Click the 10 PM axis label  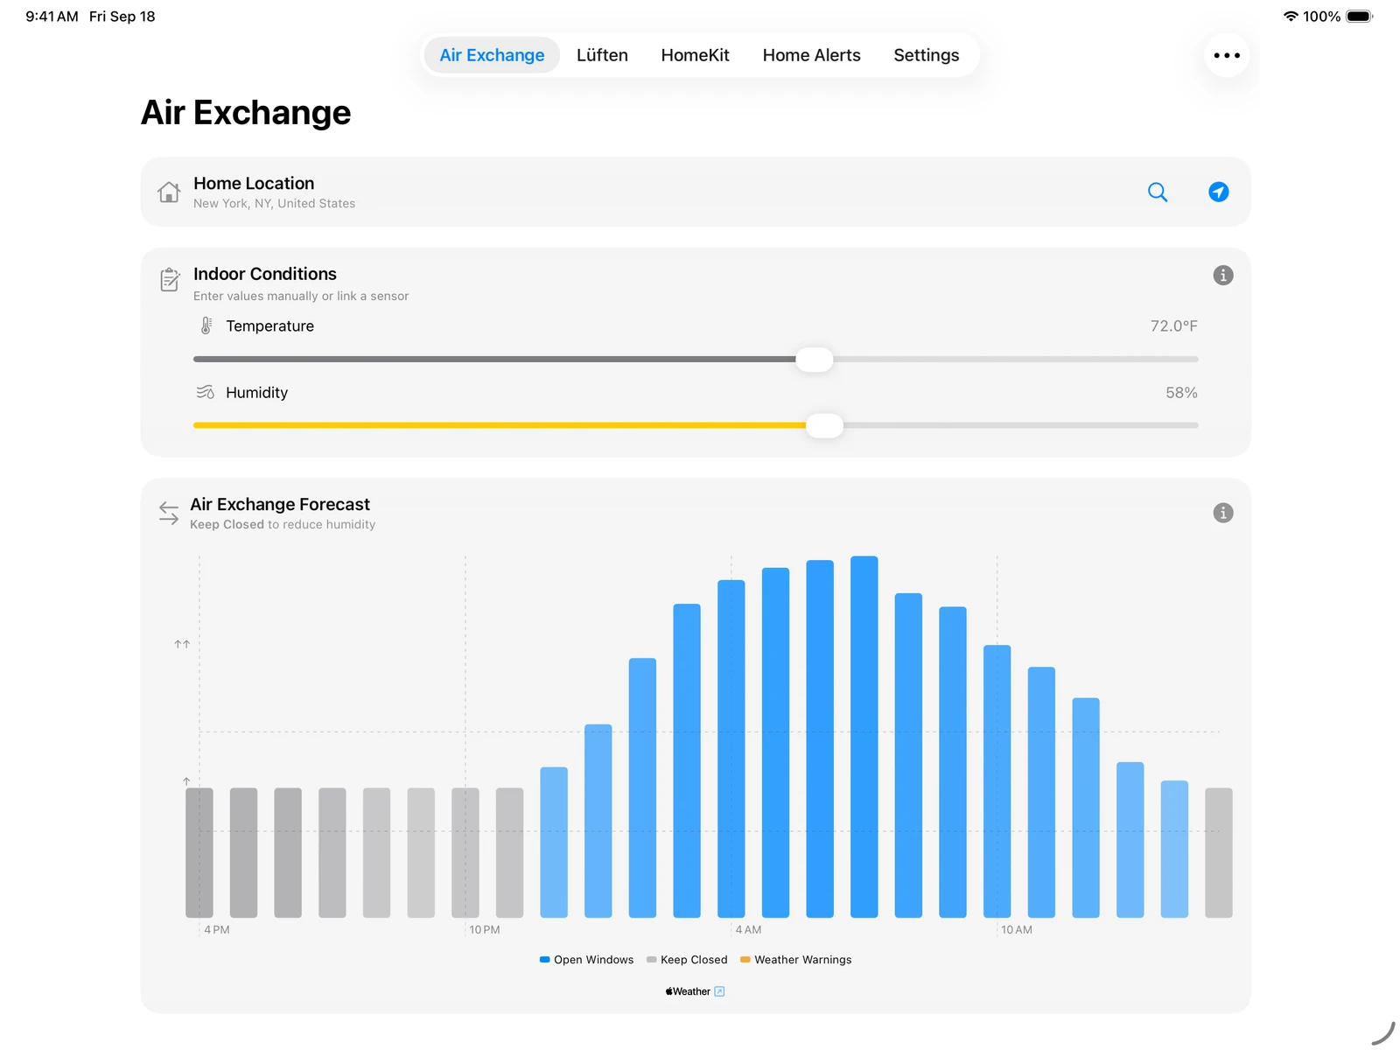485,929
